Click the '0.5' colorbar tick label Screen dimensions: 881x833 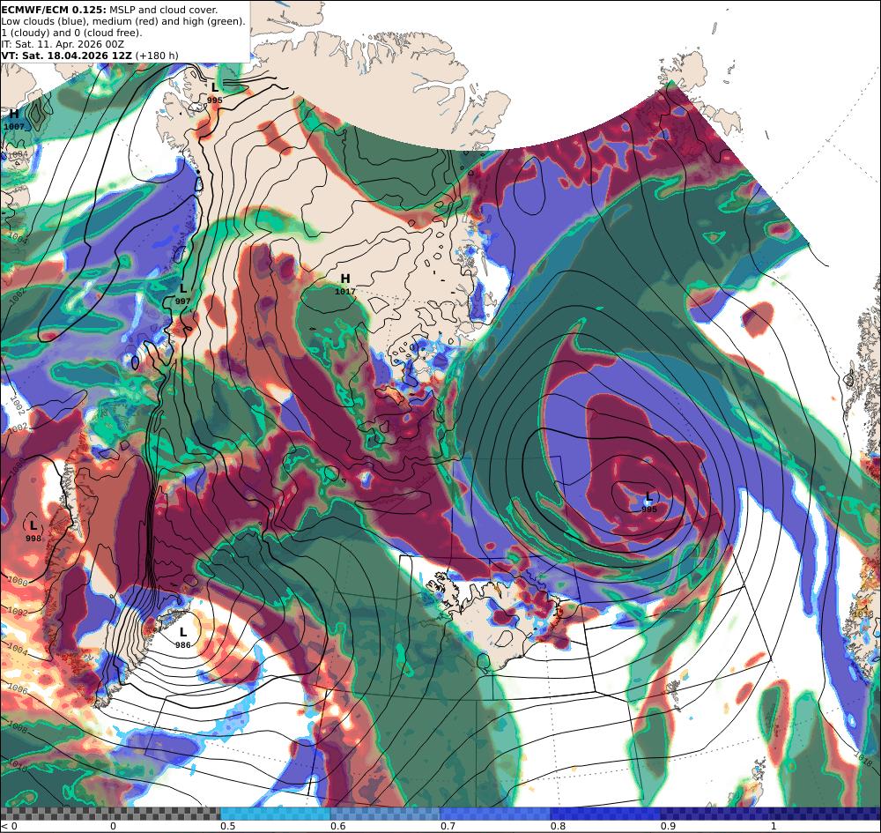pos(227,826)
